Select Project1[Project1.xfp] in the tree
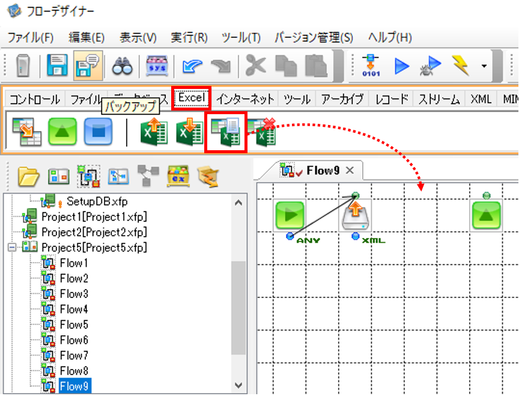519x396 pixels. [x=94, y=216]
